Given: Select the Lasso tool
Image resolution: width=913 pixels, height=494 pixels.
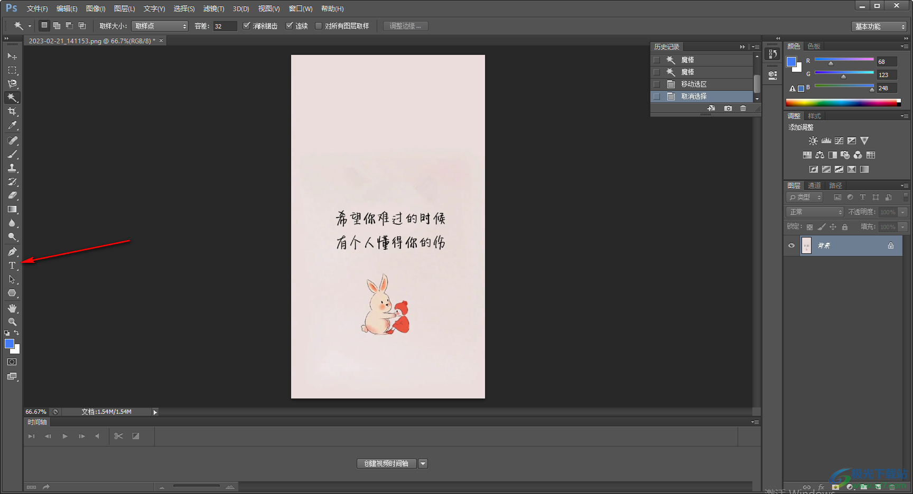Looking at the screenshot, I should coord(12,83).
